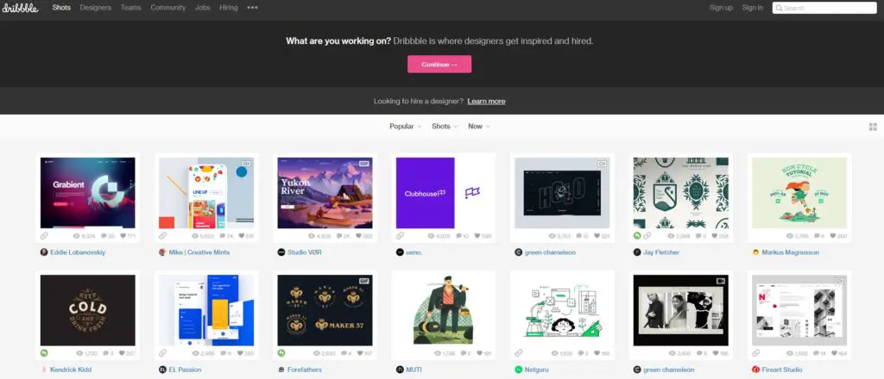
Task: Open the Jobs menu item
Action: 202,8
